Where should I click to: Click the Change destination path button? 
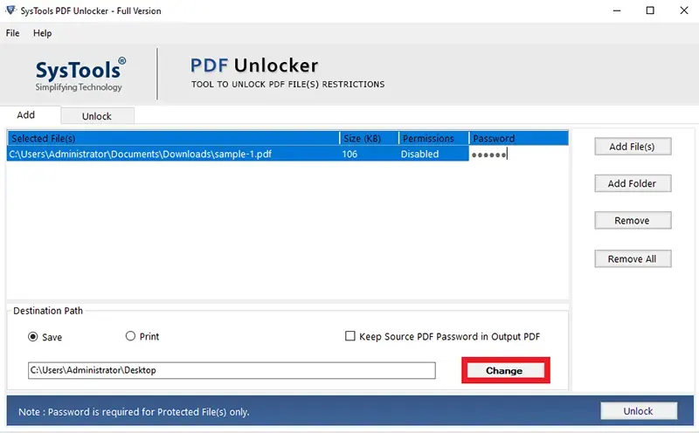coord(506,370)
